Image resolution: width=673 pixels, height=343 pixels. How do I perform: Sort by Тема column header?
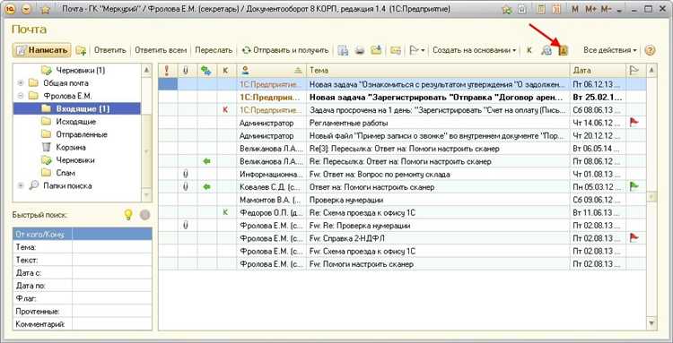[438, 70]
